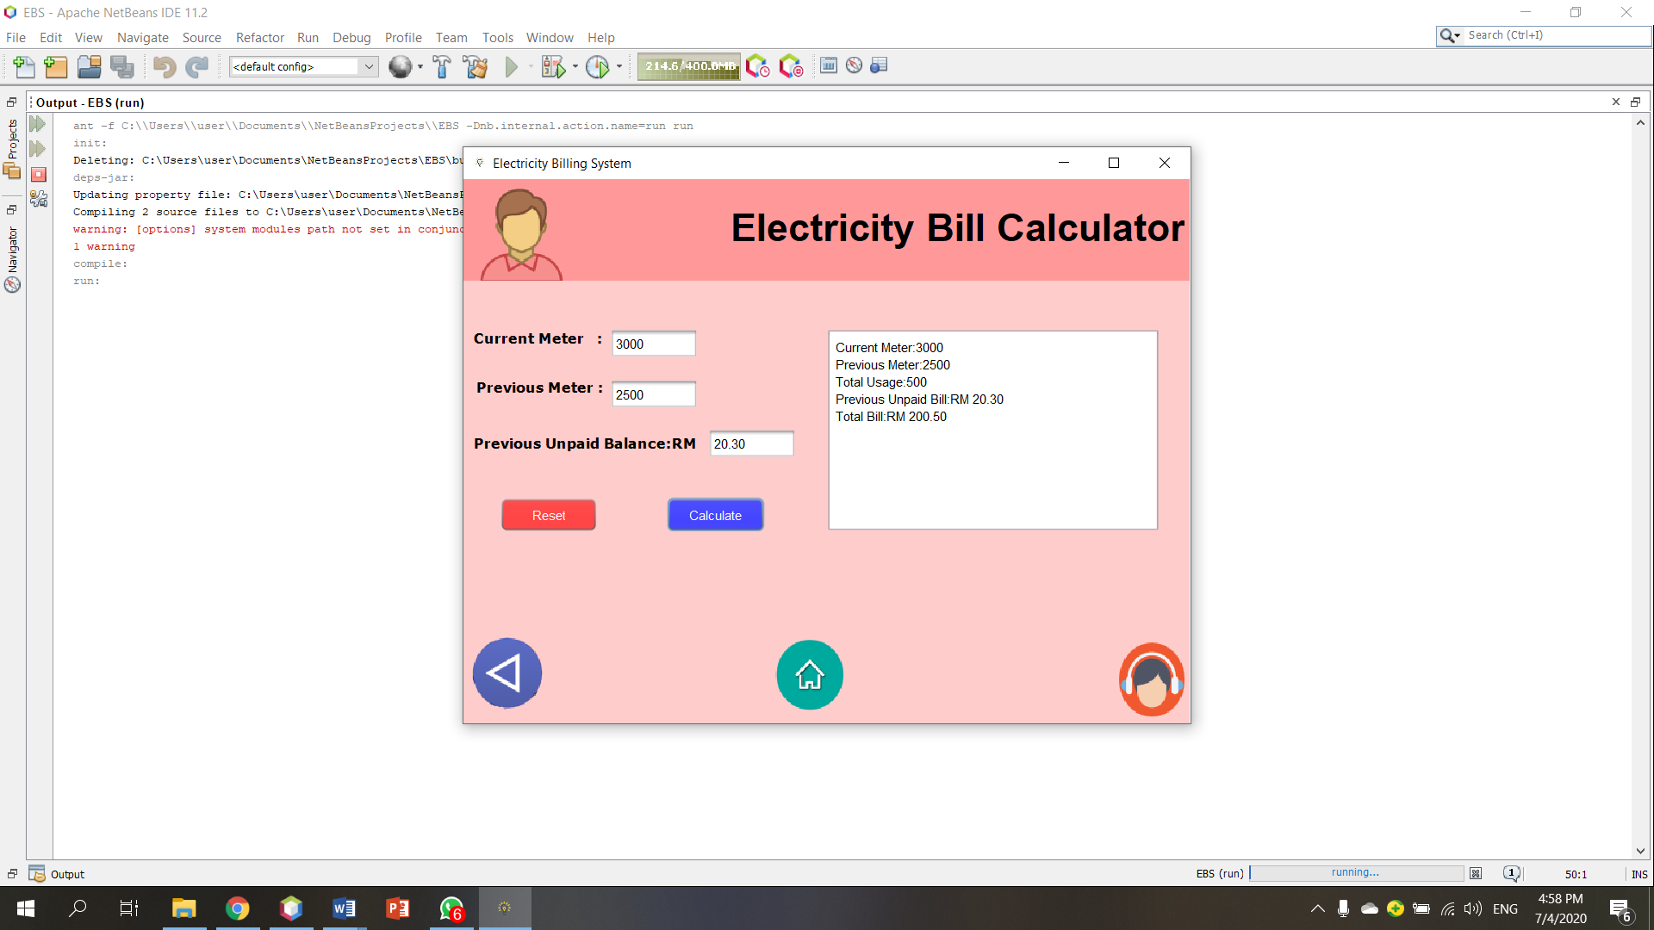1654x930 pixels.
Task: Select the Clean and Build icon
Action: (476, 66)
